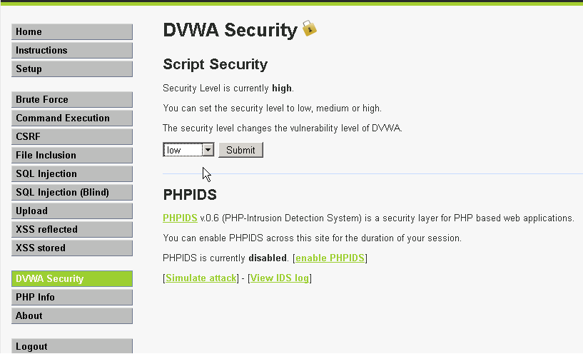Enable PHPIDS via the link

[x=330, y=258]
